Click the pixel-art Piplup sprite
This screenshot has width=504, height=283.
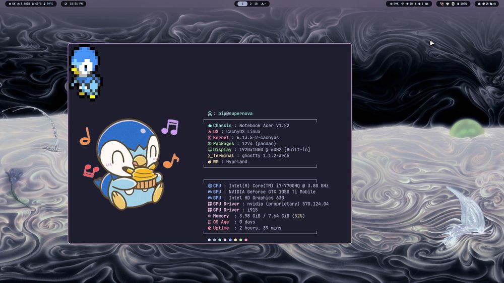[86, 73]
